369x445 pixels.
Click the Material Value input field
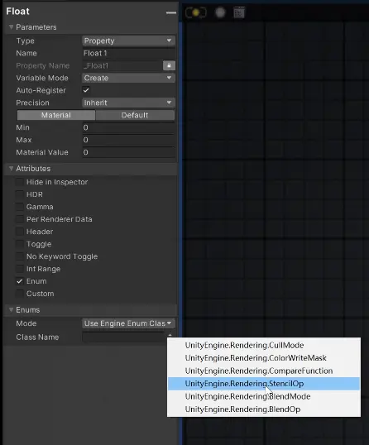tap(128, 152)
